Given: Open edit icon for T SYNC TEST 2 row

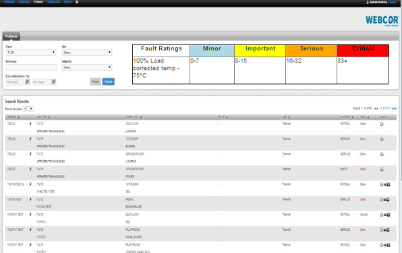Looking at the screenshot, I should [x=382, y=184].
